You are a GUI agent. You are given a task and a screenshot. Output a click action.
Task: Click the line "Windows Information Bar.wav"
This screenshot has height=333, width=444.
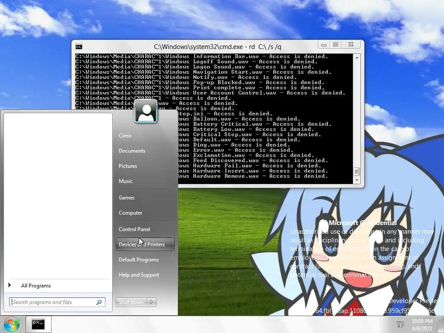[x=202, y=57]
